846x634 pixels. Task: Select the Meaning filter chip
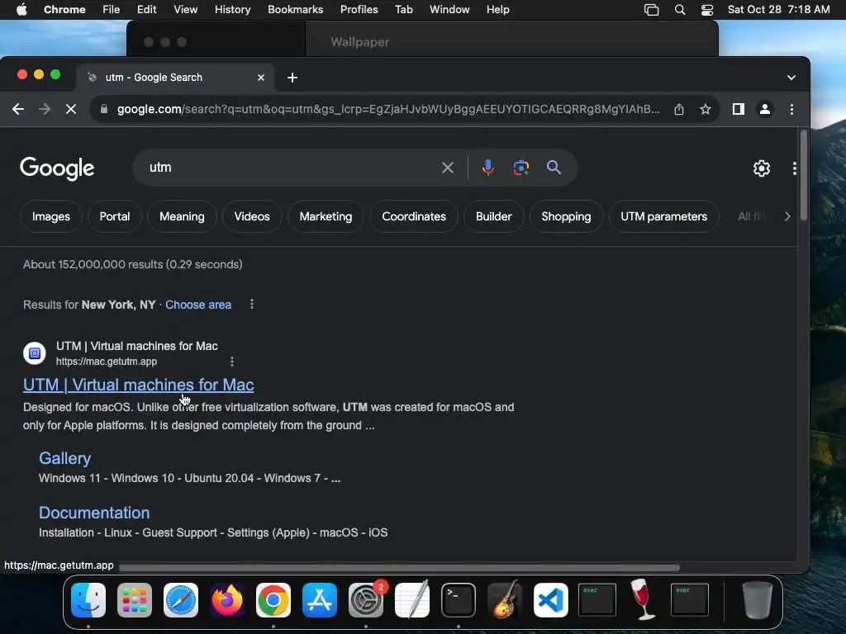click(x=182, y=217)
